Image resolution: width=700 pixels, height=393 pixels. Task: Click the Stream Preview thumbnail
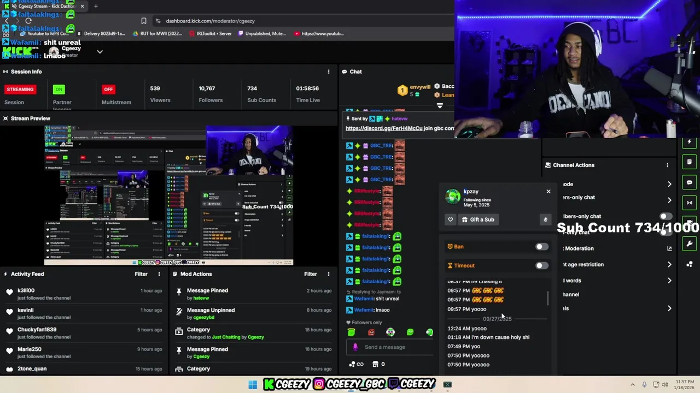coord(168,195)
